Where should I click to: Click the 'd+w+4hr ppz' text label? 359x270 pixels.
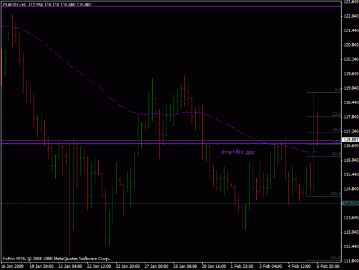click(238, 152)
